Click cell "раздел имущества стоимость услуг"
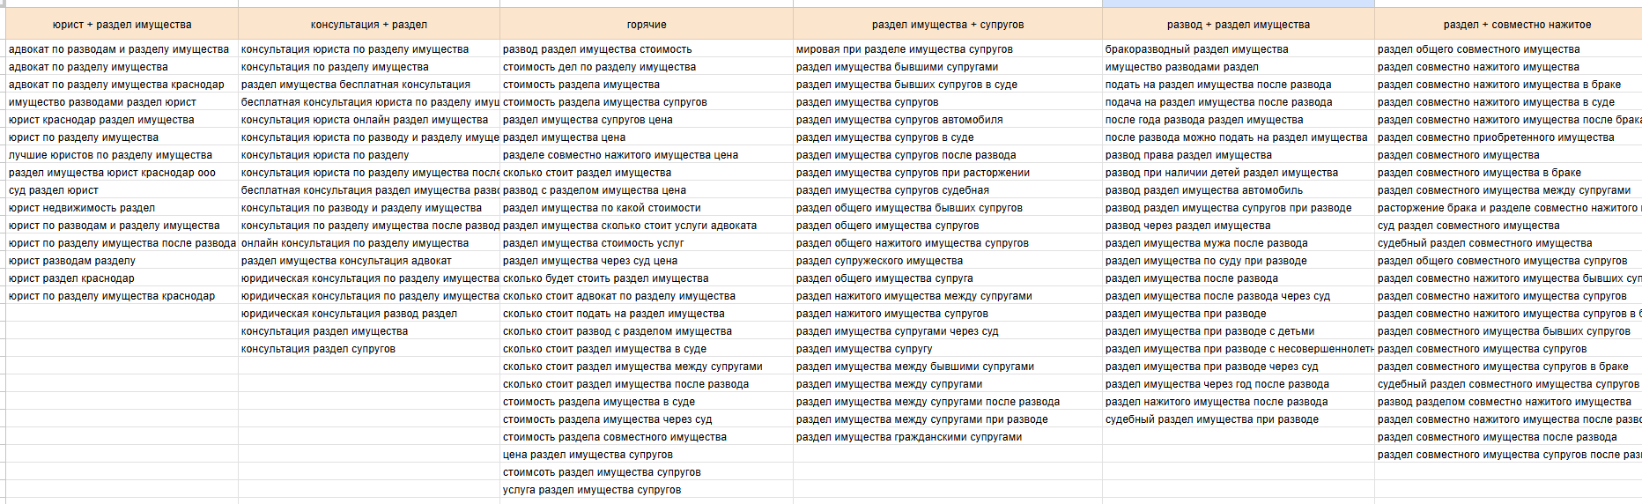The width and height of the screenshot is (1642, 504). [647, 243]
